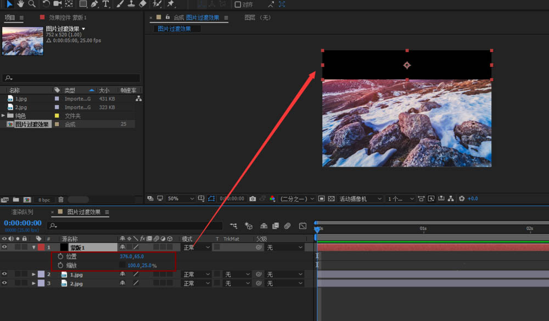This screenshot has height=321, width=549.
Task: Expand the 纯色 folder in Project
Action: click(x=3, y=116)
